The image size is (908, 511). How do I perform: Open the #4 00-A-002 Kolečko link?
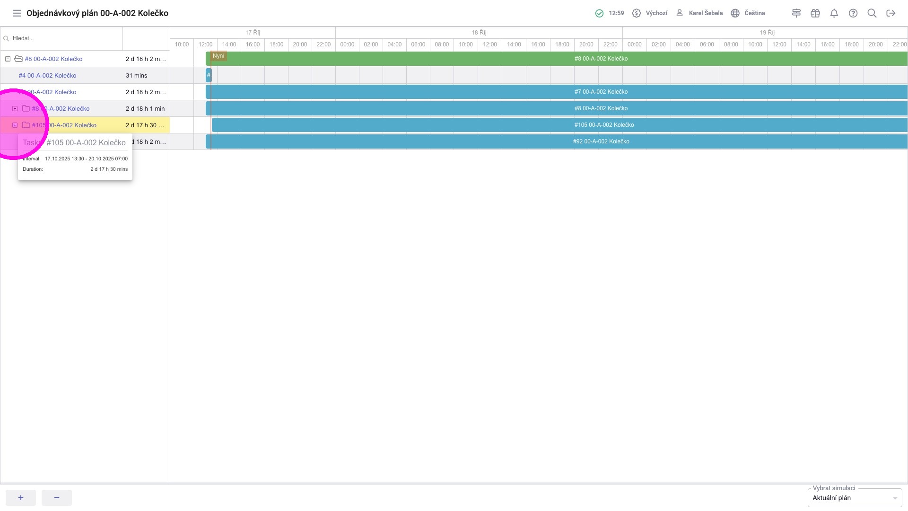[x=47, y=76]
